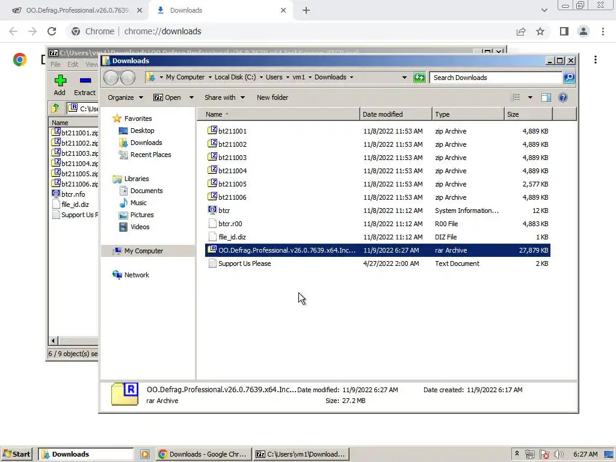The height and width of the screenshot is (462, 616).
Task: Expand the address bar history dropdown
Action: (x=404, y=78)
